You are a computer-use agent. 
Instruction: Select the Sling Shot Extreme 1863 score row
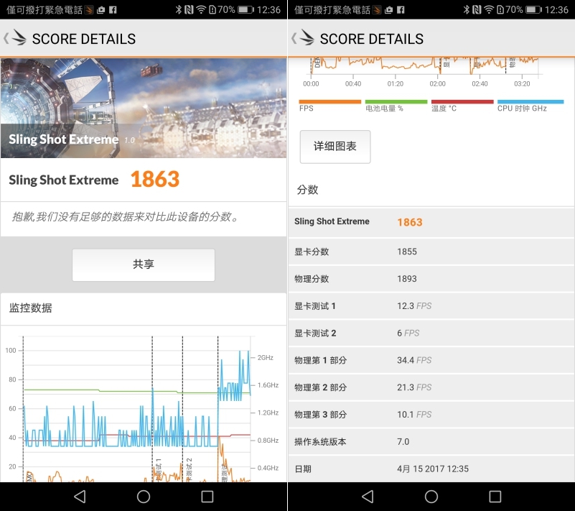[431, 222]
